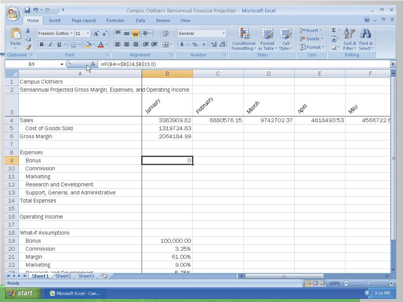The width and height of the screenshot is (403, 302).
Task: Save the workbook from Quick Access Toolbar
Action: point(27,10)
